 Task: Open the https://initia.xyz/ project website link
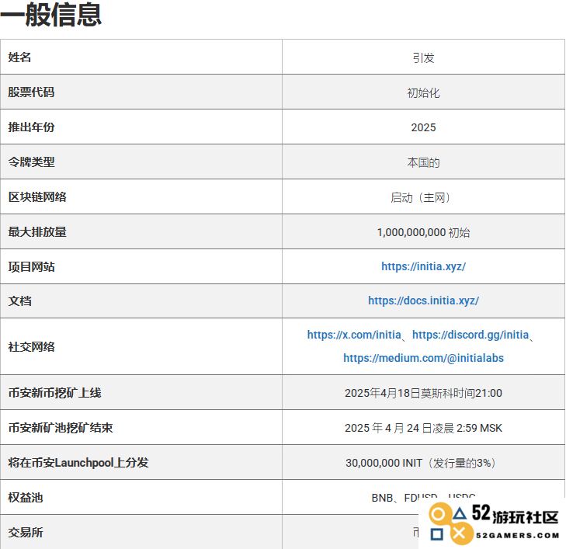[423, 266]
